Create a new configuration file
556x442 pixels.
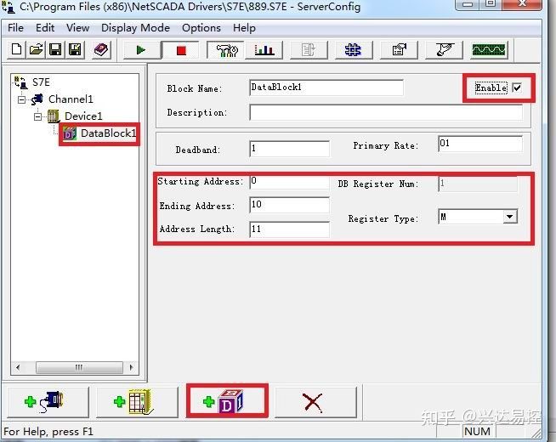pos(16,49)
